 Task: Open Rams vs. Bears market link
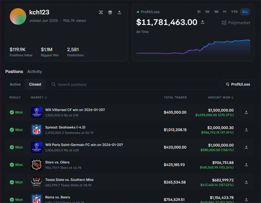coord(58,197)
